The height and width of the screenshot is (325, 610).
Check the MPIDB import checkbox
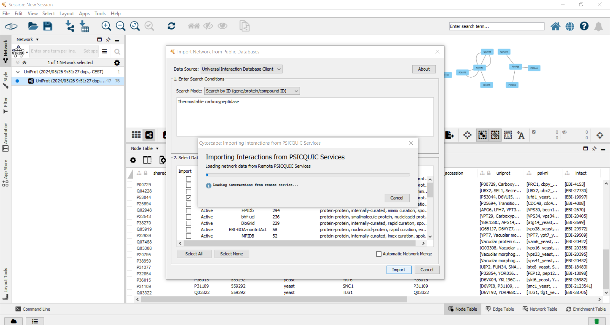189,236
